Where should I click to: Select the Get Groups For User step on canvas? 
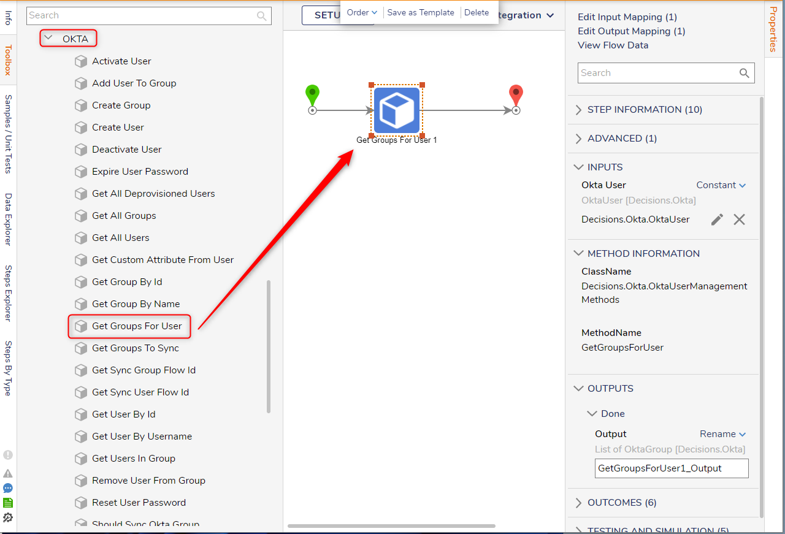[397, 110]
